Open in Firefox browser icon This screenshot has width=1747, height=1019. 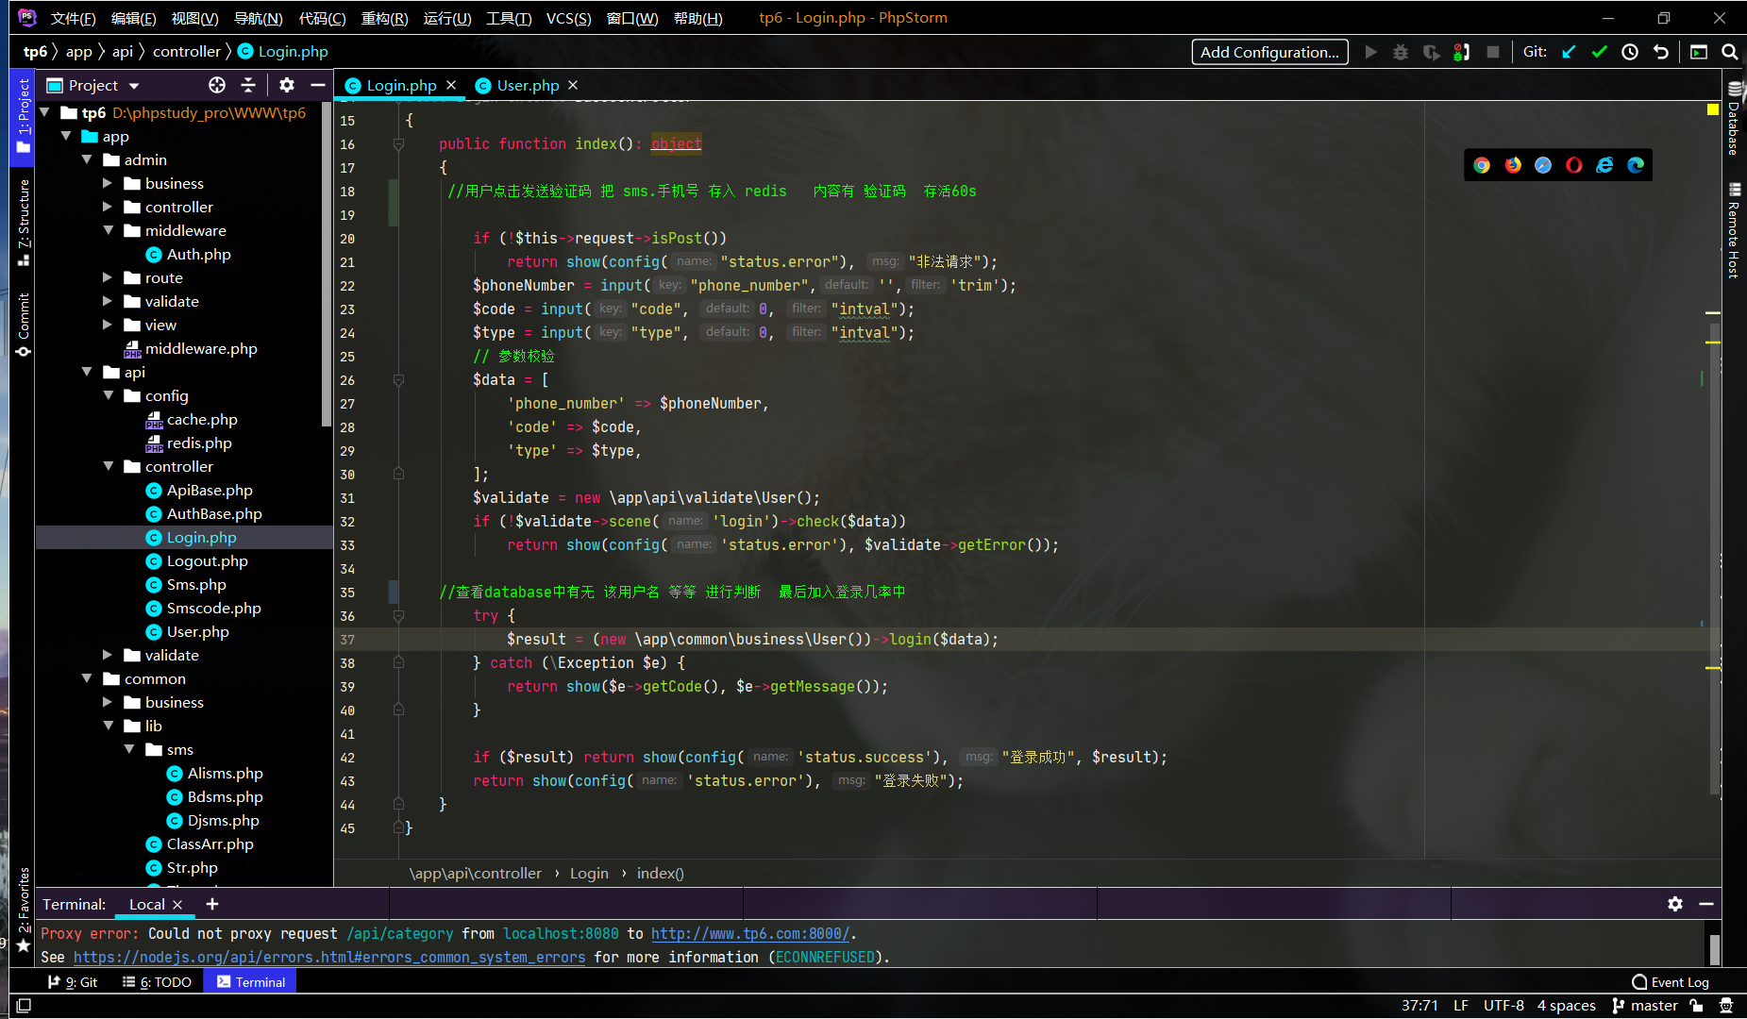(1513, 165)
